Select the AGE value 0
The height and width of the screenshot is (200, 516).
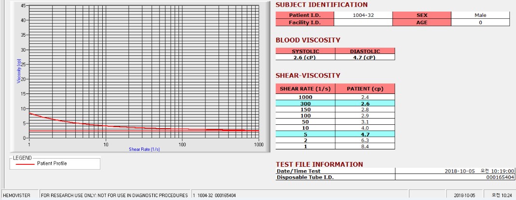pyautogui.click(x=480, y=22)
